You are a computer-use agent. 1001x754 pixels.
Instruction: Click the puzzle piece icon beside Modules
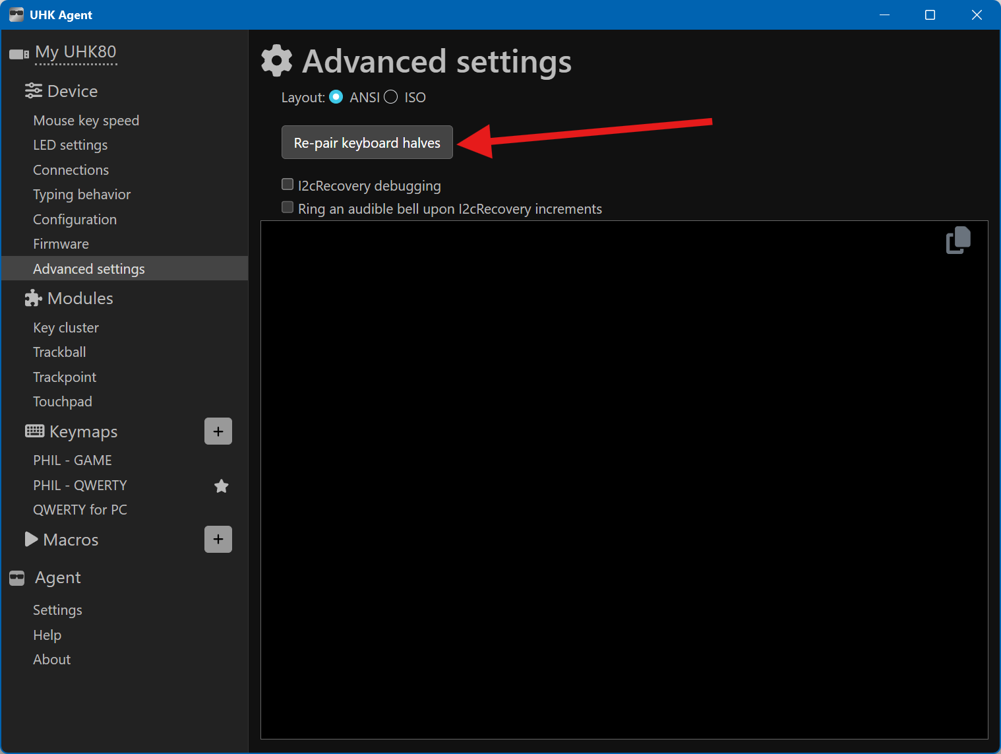[34, 298]
